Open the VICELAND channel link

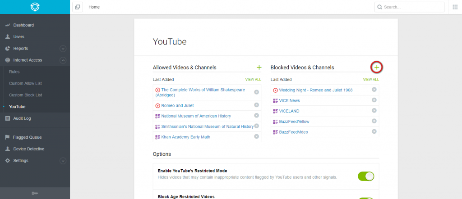pyautogui.click(x=289, y=111)
